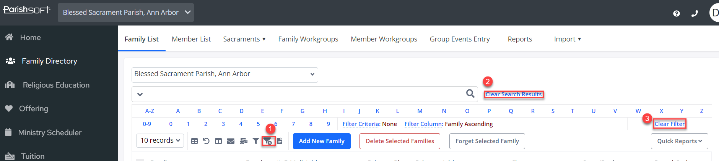Open the 10 records dropdown
719x161 pixels.
[x=160, y=140]
